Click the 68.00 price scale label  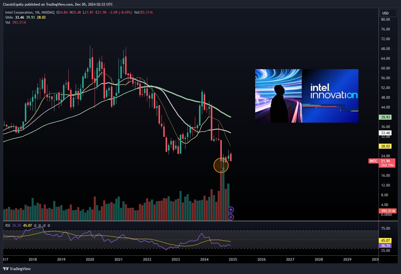pos(385,49)
